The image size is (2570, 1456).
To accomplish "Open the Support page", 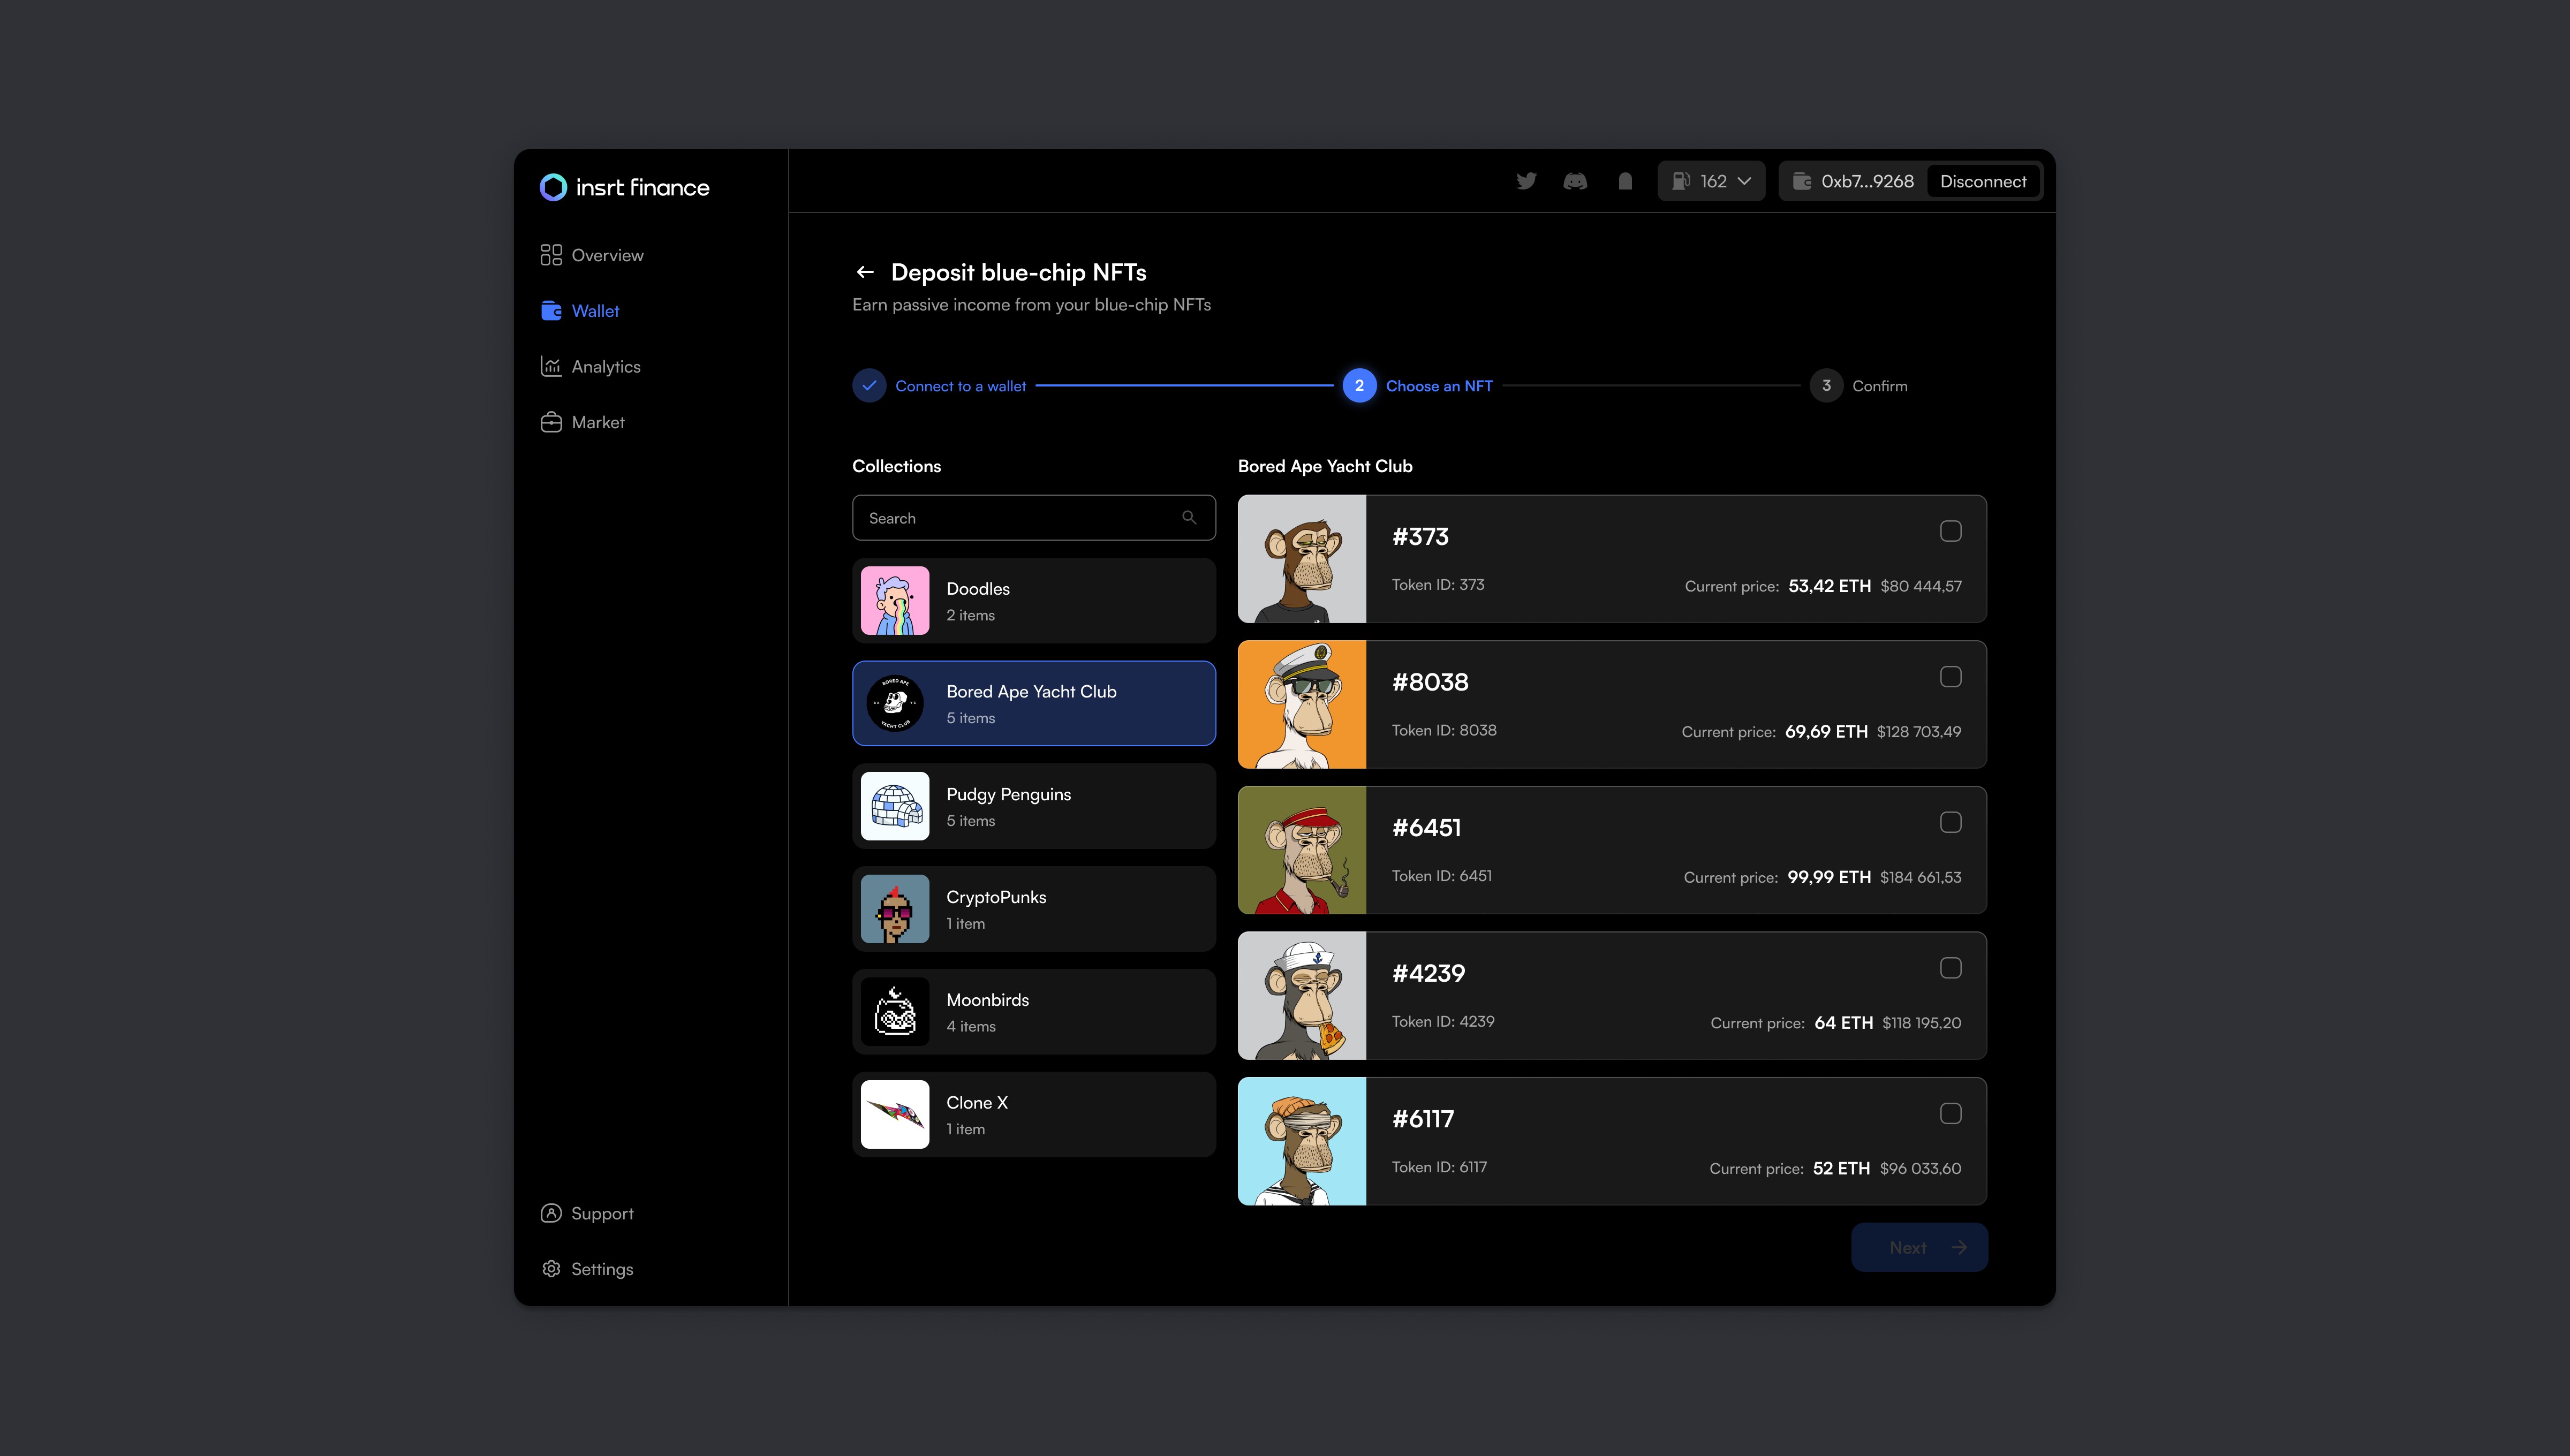I will click(x=587, y=1213).
